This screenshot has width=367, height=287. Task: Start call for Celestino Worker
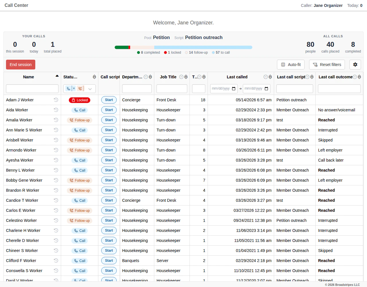click(x=109, y=220)
